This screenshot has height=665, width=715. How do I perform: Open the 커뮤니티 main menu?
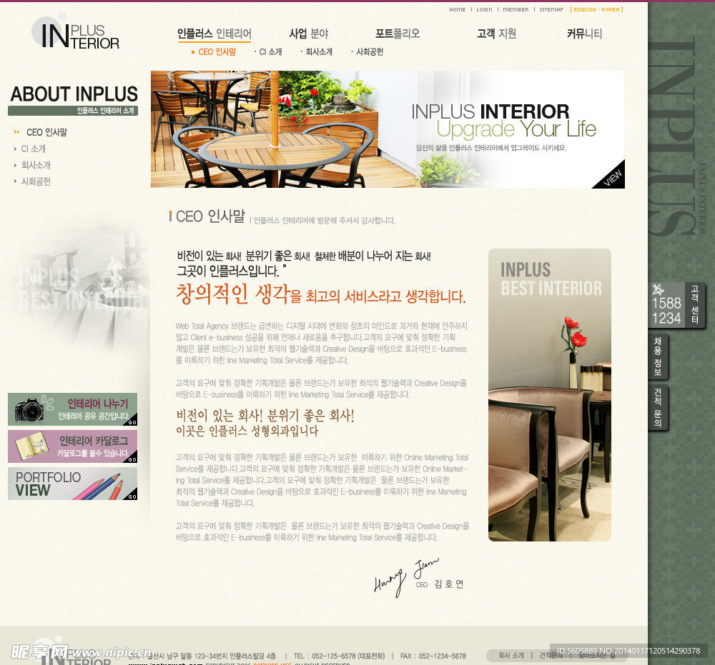(585, 34)
